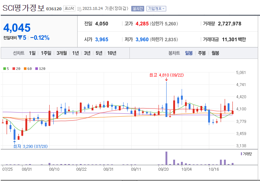This screenshot has height=181, width=260.
Task: Select the 1년 line chart period
Action: point(75,53)
